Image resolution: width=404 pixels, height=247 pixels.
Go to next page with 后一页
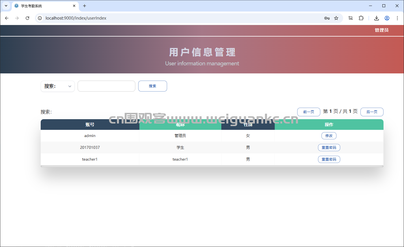click(x=372, y=112)
